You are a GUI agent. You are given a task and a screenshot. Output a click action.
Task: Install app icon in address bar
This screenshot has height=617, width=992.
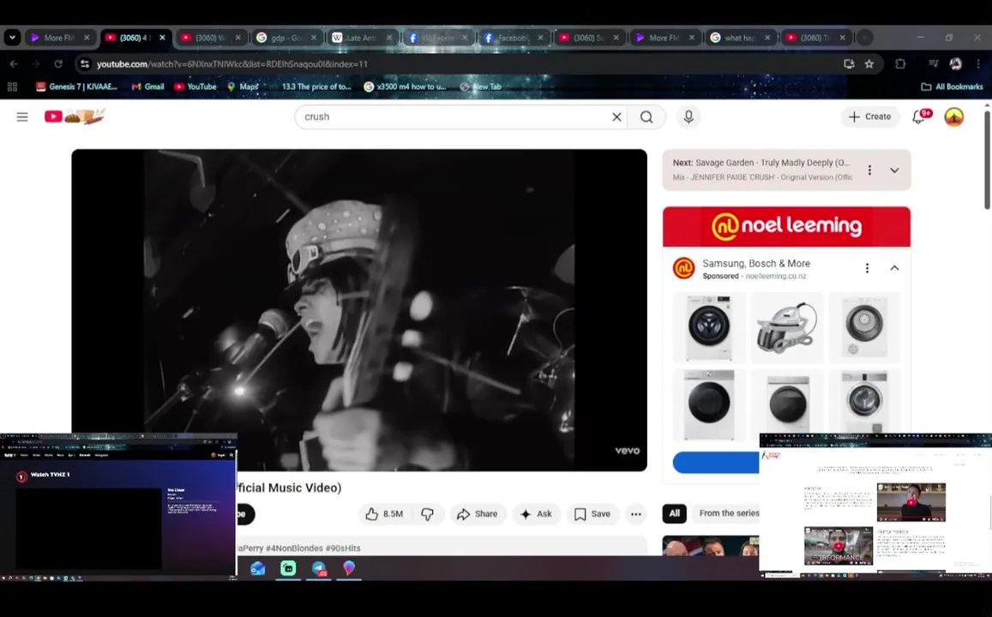849,64
